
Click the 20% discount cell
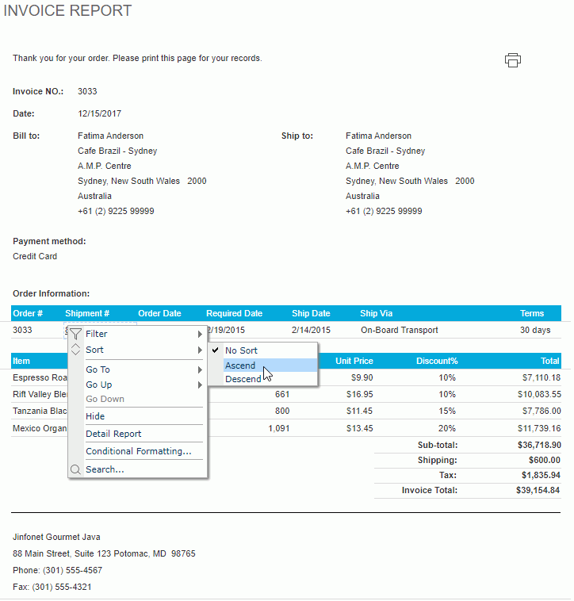pyautogui.click(x=447, y=428)
